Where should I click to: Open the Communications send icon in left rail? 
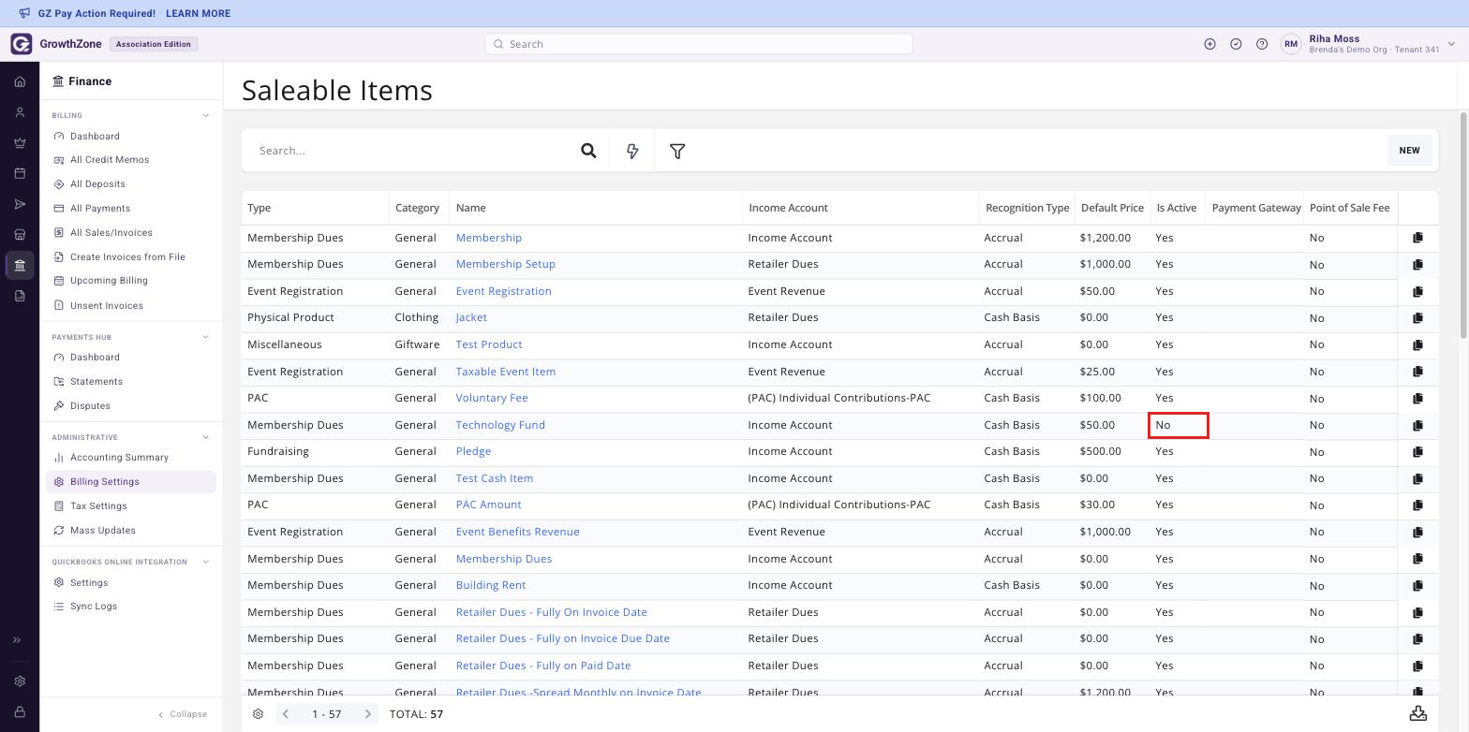click(20, 204)
